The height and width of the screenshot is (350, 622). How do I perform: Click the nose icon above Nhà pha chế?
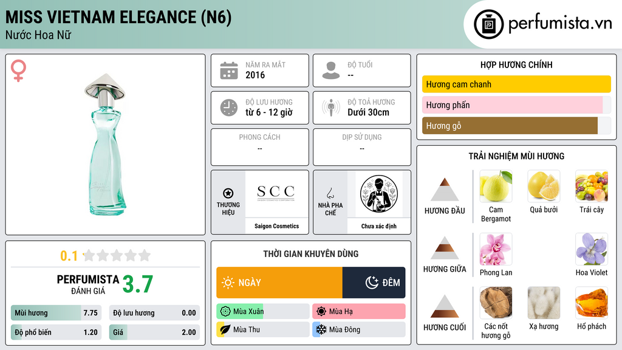330,193
